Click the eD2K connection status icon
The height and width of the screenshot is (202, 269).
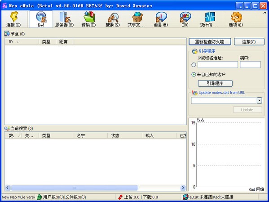coord(185,197)
